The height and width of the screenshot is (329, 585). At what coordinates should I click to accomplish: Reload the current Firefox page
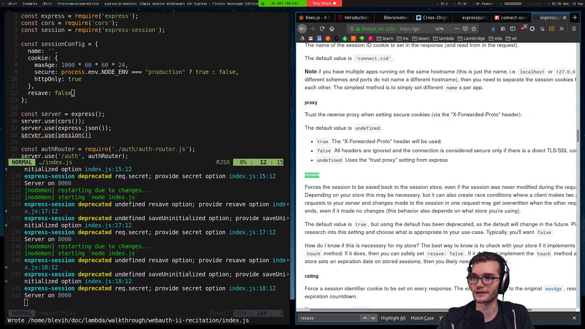pos(322,29)
